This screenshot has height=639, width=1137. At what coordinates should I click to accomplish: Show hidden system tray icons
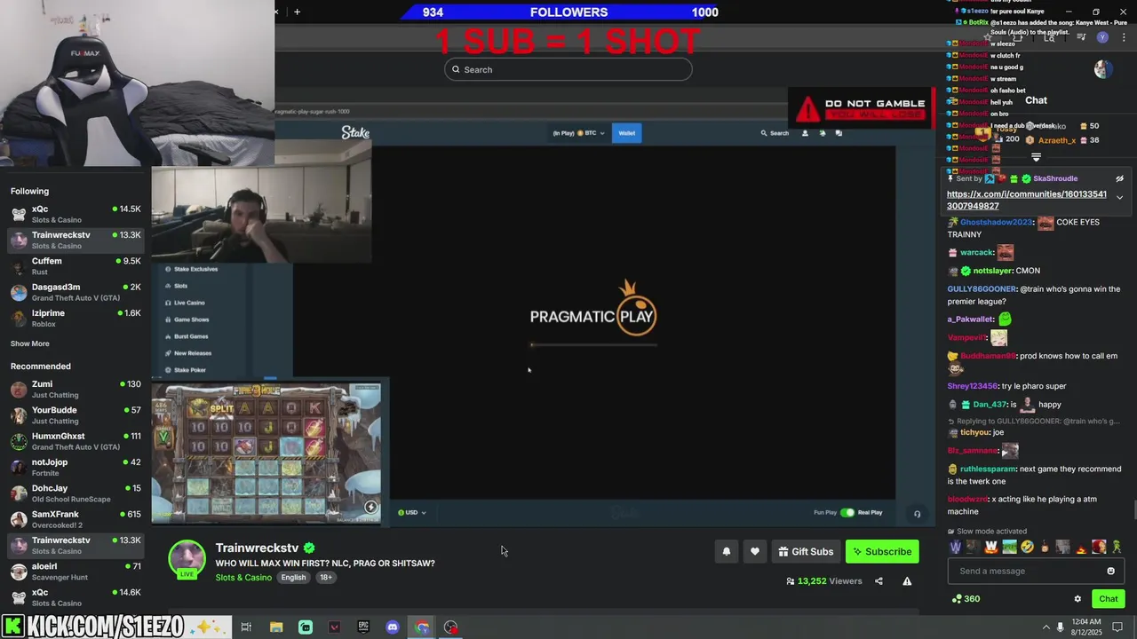(1046, 627)
